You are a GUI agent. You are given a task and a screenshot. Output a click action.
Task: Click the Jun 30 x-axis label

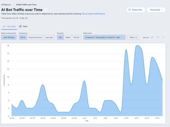tap(74, 118)
